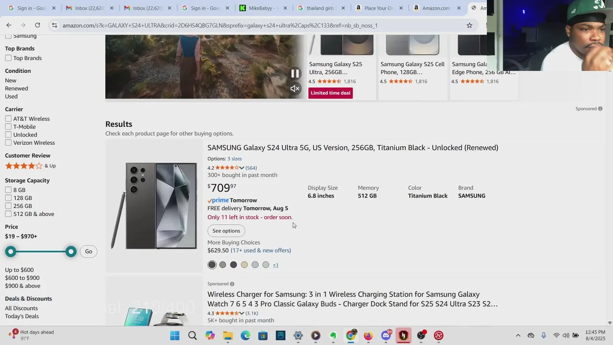
Task: Click info icon next to Wireless Charger Sponsored
Action: point(232,284)
